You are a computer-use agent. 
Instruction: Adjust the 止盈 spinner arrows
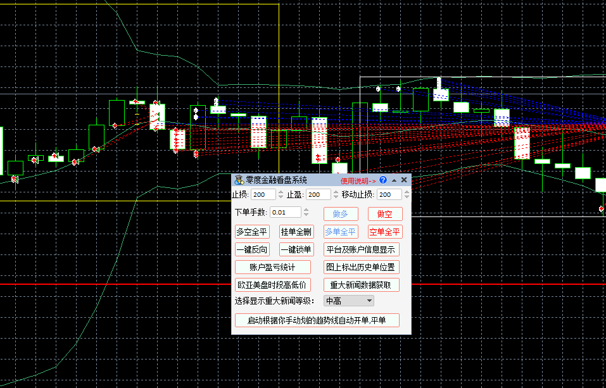coord(334,194)
